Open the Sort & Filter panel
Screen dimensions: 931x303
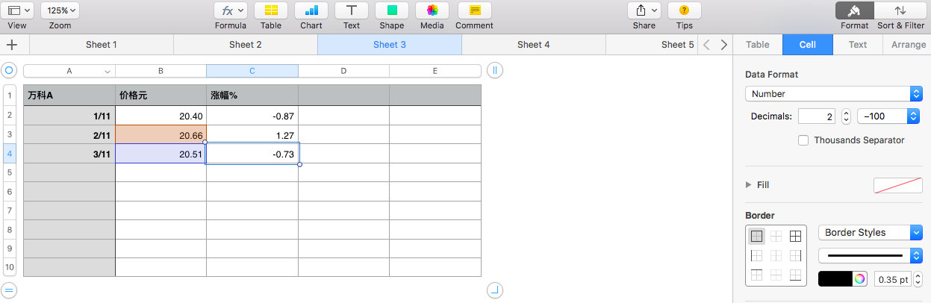point(900,10)
